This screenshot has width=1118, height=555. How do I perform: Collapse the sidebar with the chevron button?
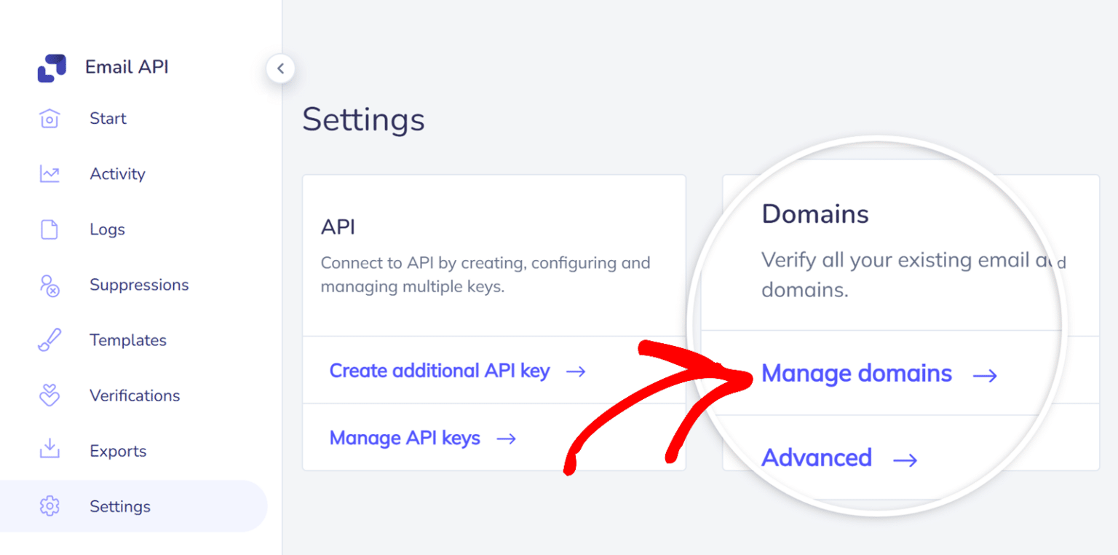click(280, 69)
